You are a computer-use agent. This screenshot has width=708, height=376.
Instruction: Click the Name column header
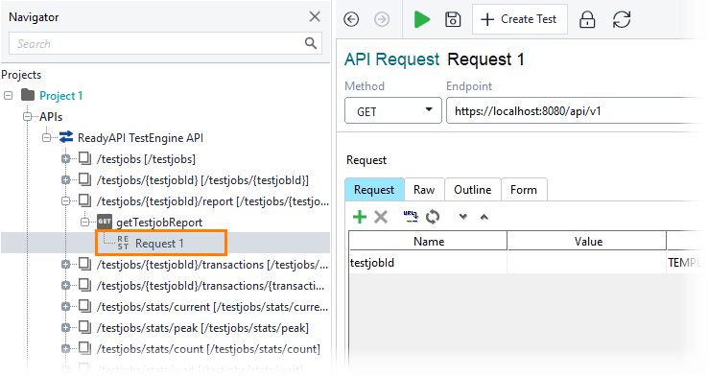point(428,241)
